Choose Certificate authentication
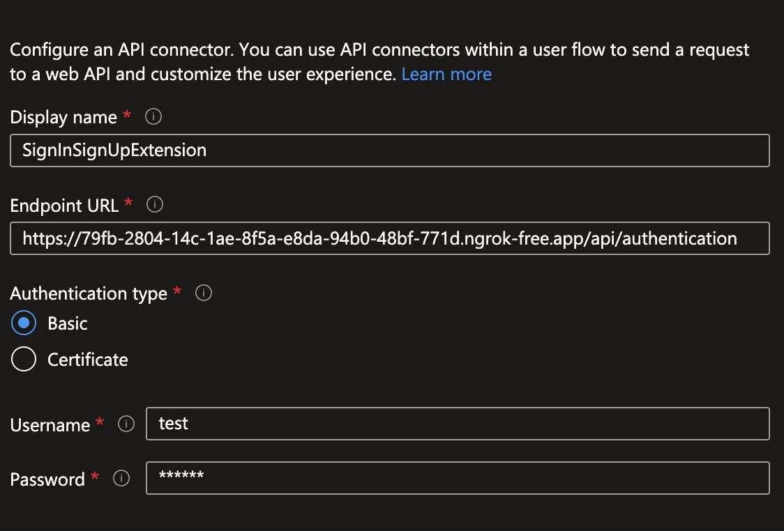Viewport: 784px width, 531px height. point(23,359)
